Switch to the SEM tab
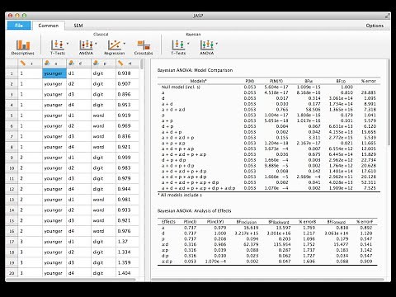The height and width of the screenshot is (297, 396). (x=78, y=26)
